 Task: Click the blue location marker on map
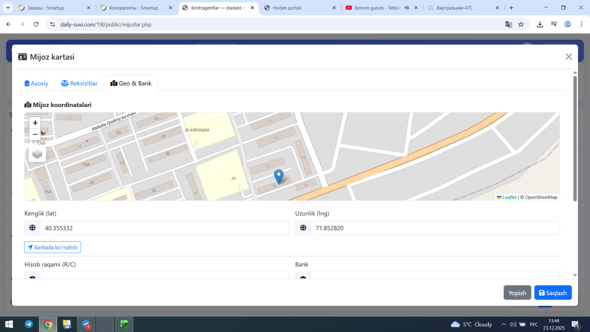coord(278,177)
